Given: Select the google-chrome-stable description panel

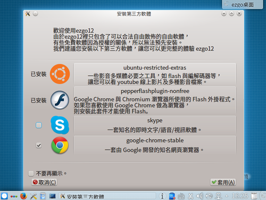Looking at the screenshot, I should [x=155, y=145].
